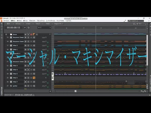Adjust volume value -12.4 on track 24

point(43,74)
